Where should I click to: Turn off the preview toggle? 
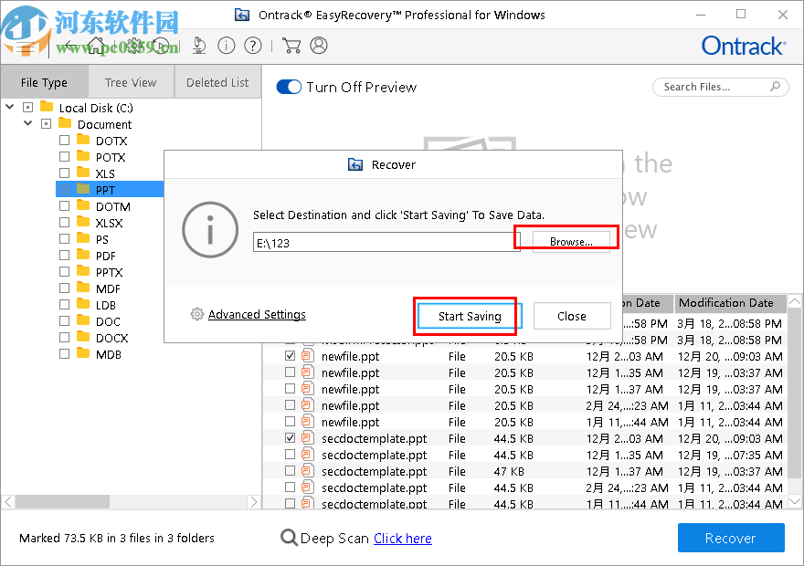point(289,87)
